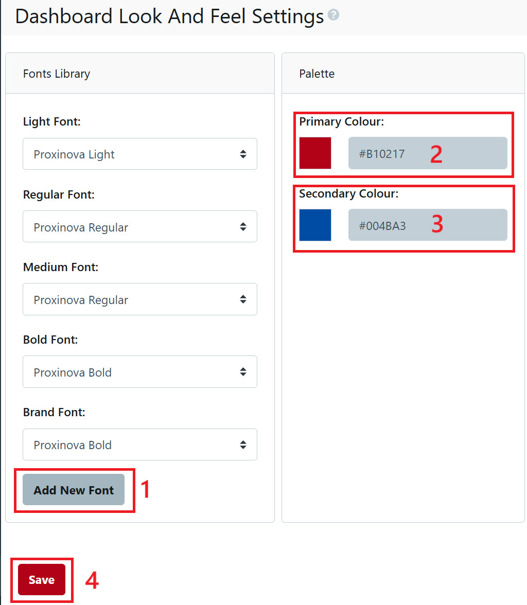This screenshot has width=527, height=605.
Task: Open the Light Font dropdown
Action: [139, 154]
